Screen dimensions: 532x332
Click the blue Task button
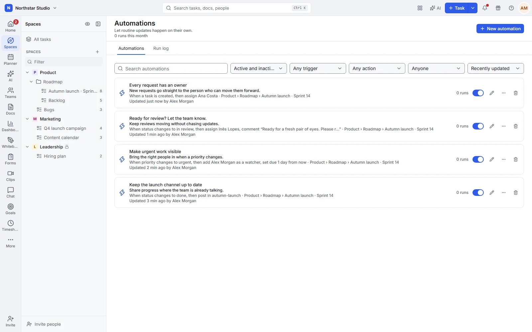(457, 8)
